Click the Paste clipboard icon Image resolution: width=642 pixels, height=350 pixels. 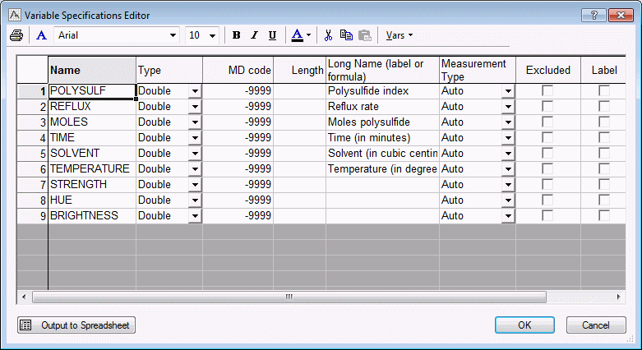coord(364,35)
